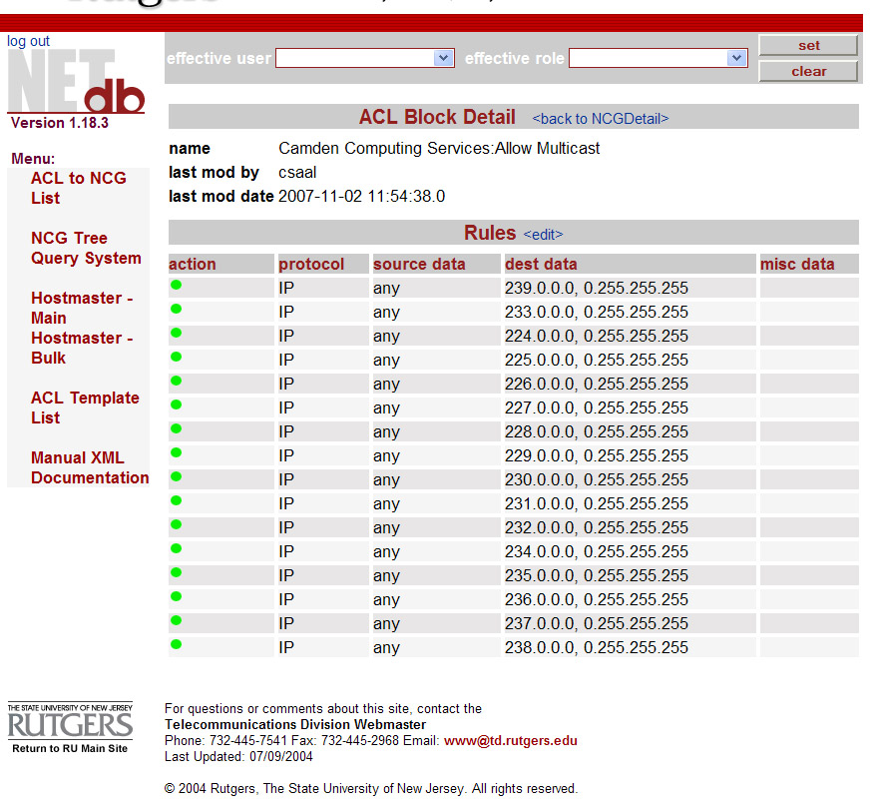The width and height of the screenshot is (880, 812).
Task: Click green action dot for 232.0.0.0 rule
Action: click(176, 524)
